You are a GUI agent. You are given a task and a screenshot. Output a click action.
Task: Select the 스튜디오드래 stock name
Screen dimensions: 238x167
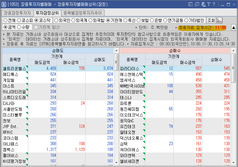tap(14, 97)
